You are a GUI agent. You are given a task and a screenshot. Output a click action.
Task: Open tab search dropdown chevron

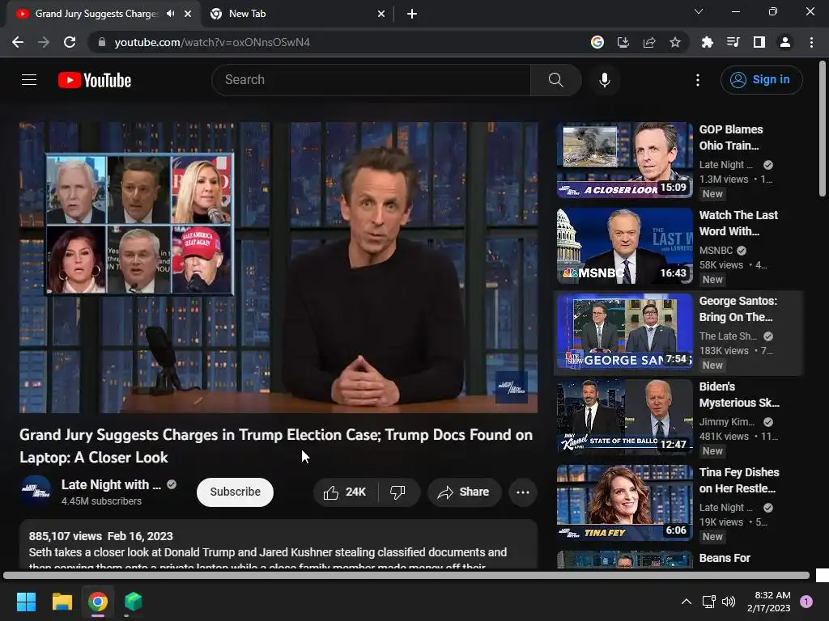tap(699, 11)
